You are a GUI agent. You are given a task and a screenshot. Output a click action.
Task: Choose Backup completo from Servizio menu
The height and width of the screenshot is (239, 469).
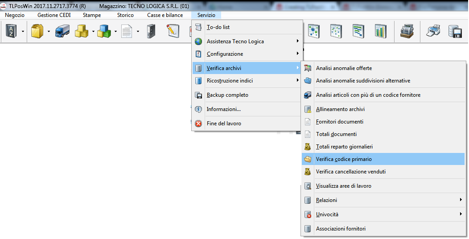coord(227,95)
